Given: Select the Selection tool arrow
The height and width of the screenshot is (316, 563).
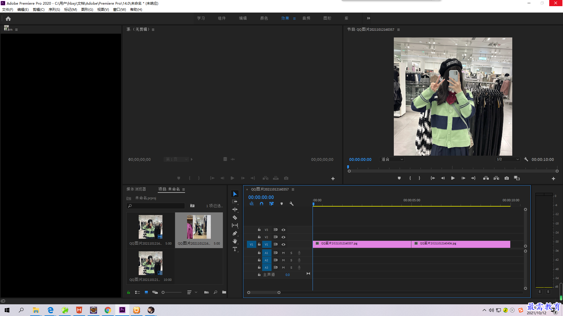Looking at the screenshot, I should tap(235, 194).
